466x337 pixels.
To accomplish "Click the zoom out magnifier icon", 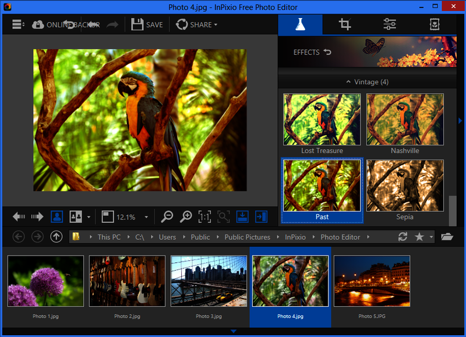I will 167,217.
